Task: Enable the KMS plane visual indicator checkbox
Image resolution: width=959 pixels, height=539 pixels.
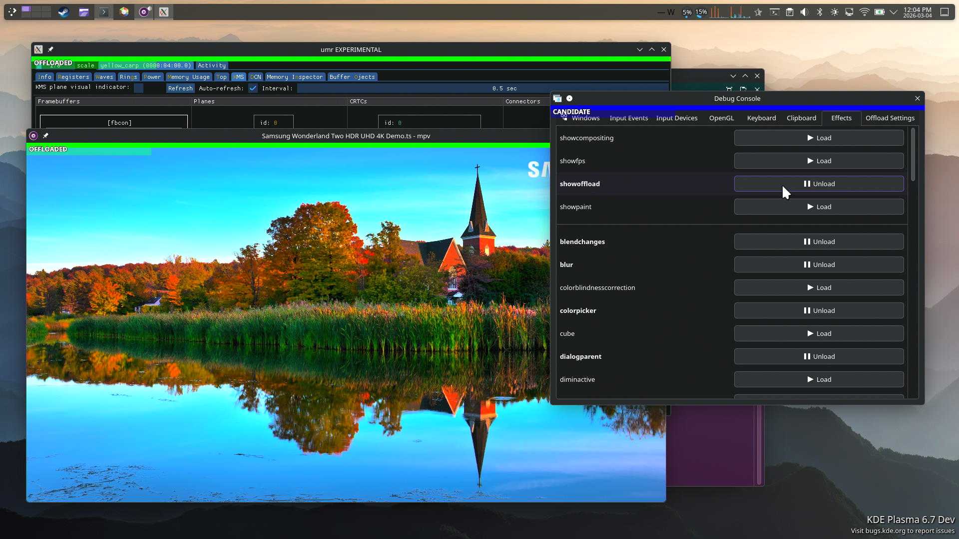Action: tap(139, 88)
